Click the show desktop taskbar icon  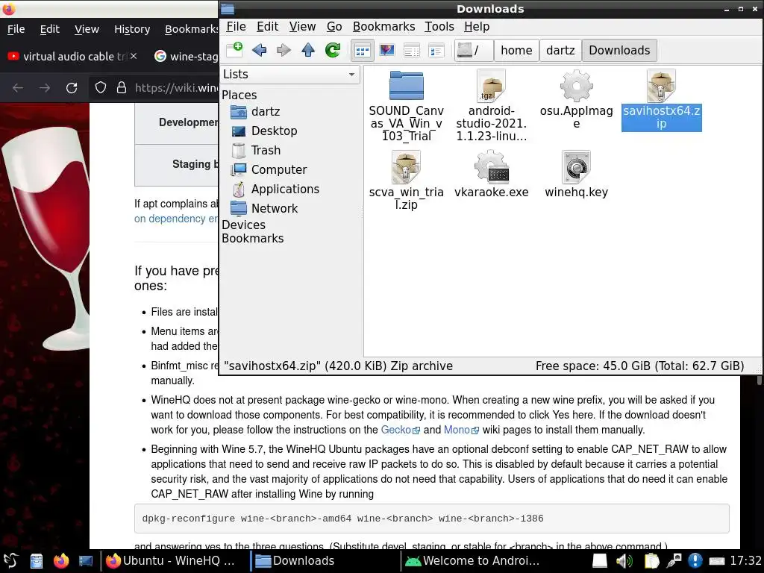click(x=86, y=561)
